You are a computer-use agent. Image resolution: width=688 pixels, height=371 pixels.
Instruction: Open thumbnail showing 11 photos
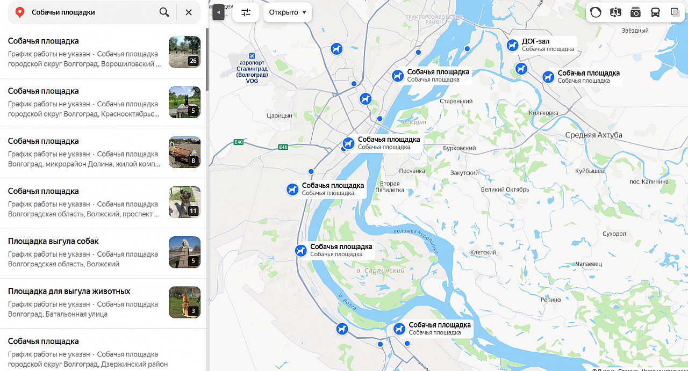pyautogui.click(x=184, y=202)
